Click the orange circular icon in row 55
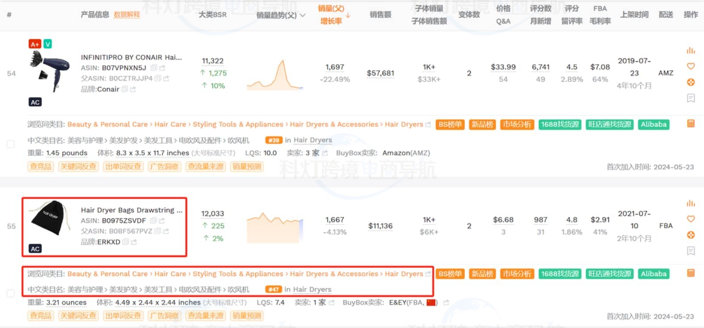704x328 pixels. point(691,235)
